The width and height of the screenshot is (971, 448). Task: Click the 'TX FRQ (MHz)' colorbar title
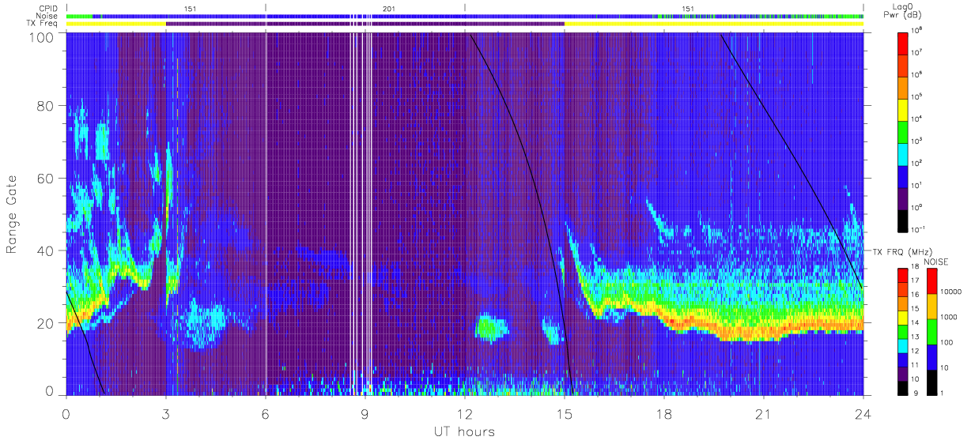point(901,251)
